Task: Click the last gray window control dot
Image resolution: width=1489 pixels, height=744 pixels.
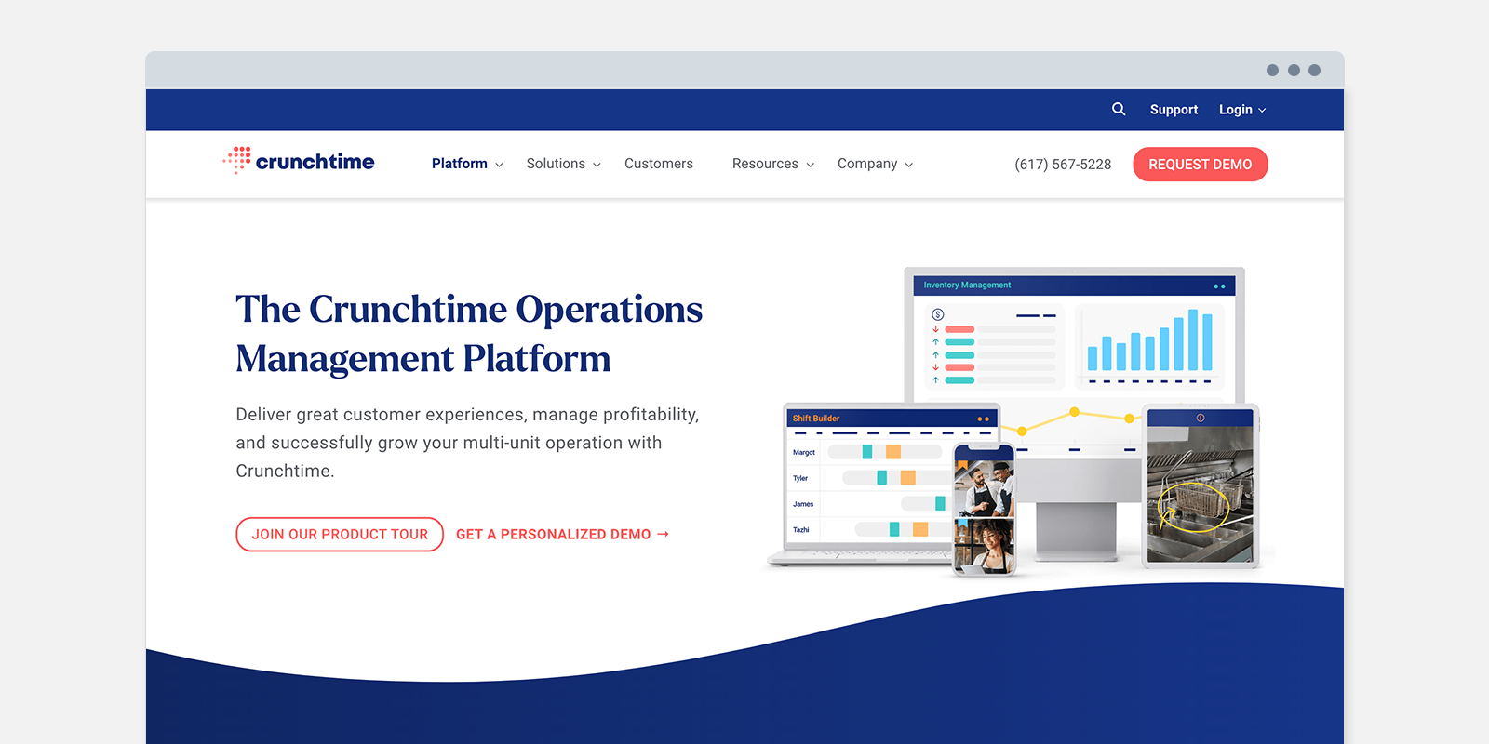Action: [x=1314, y=71]
